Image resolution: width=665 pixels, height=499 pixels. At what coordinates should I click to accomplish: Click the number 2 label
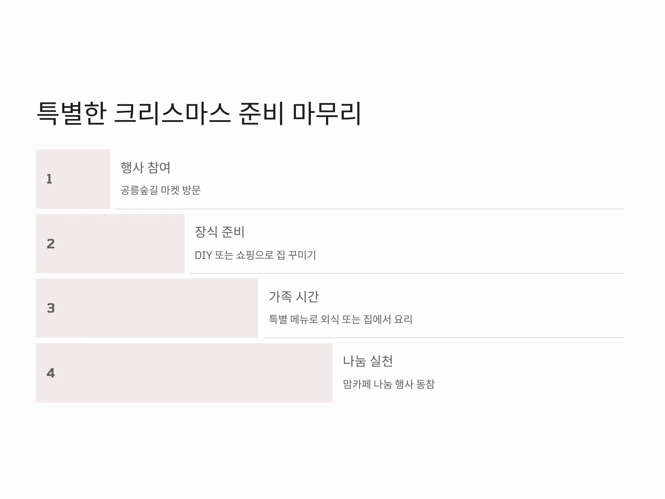pos(51,244)
